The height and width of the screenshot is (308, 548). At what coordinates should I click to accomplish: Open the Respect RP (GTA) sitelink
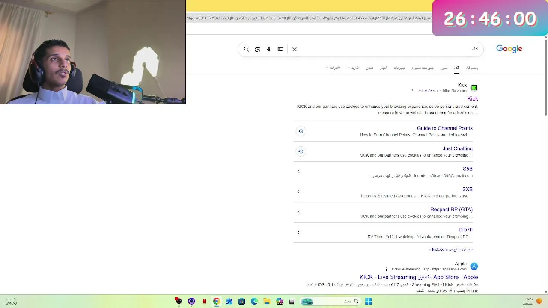point(451,210)
